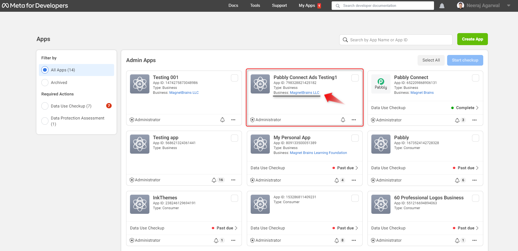Expand Past due on My Personal App
Screen dimensions: 518x251
click(345, 168)
